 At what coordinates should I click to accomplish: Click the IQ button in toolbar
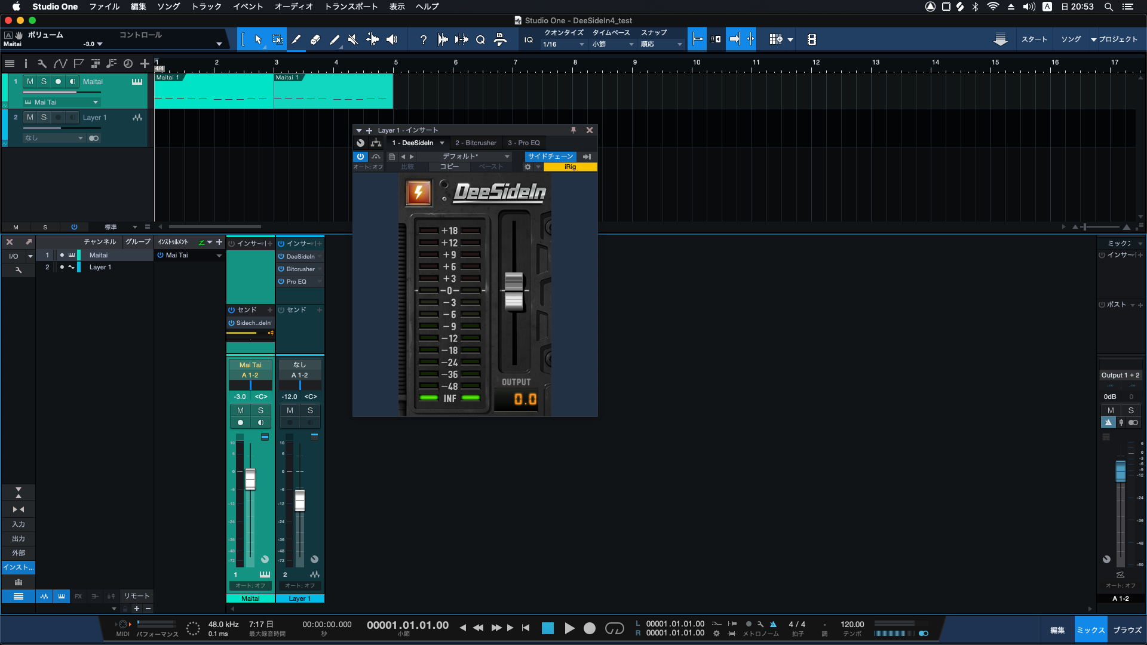529,39
